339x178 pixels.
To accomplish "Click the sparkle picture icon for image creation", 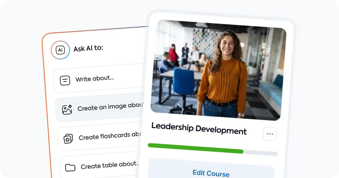I will click(x=67, y=109).
